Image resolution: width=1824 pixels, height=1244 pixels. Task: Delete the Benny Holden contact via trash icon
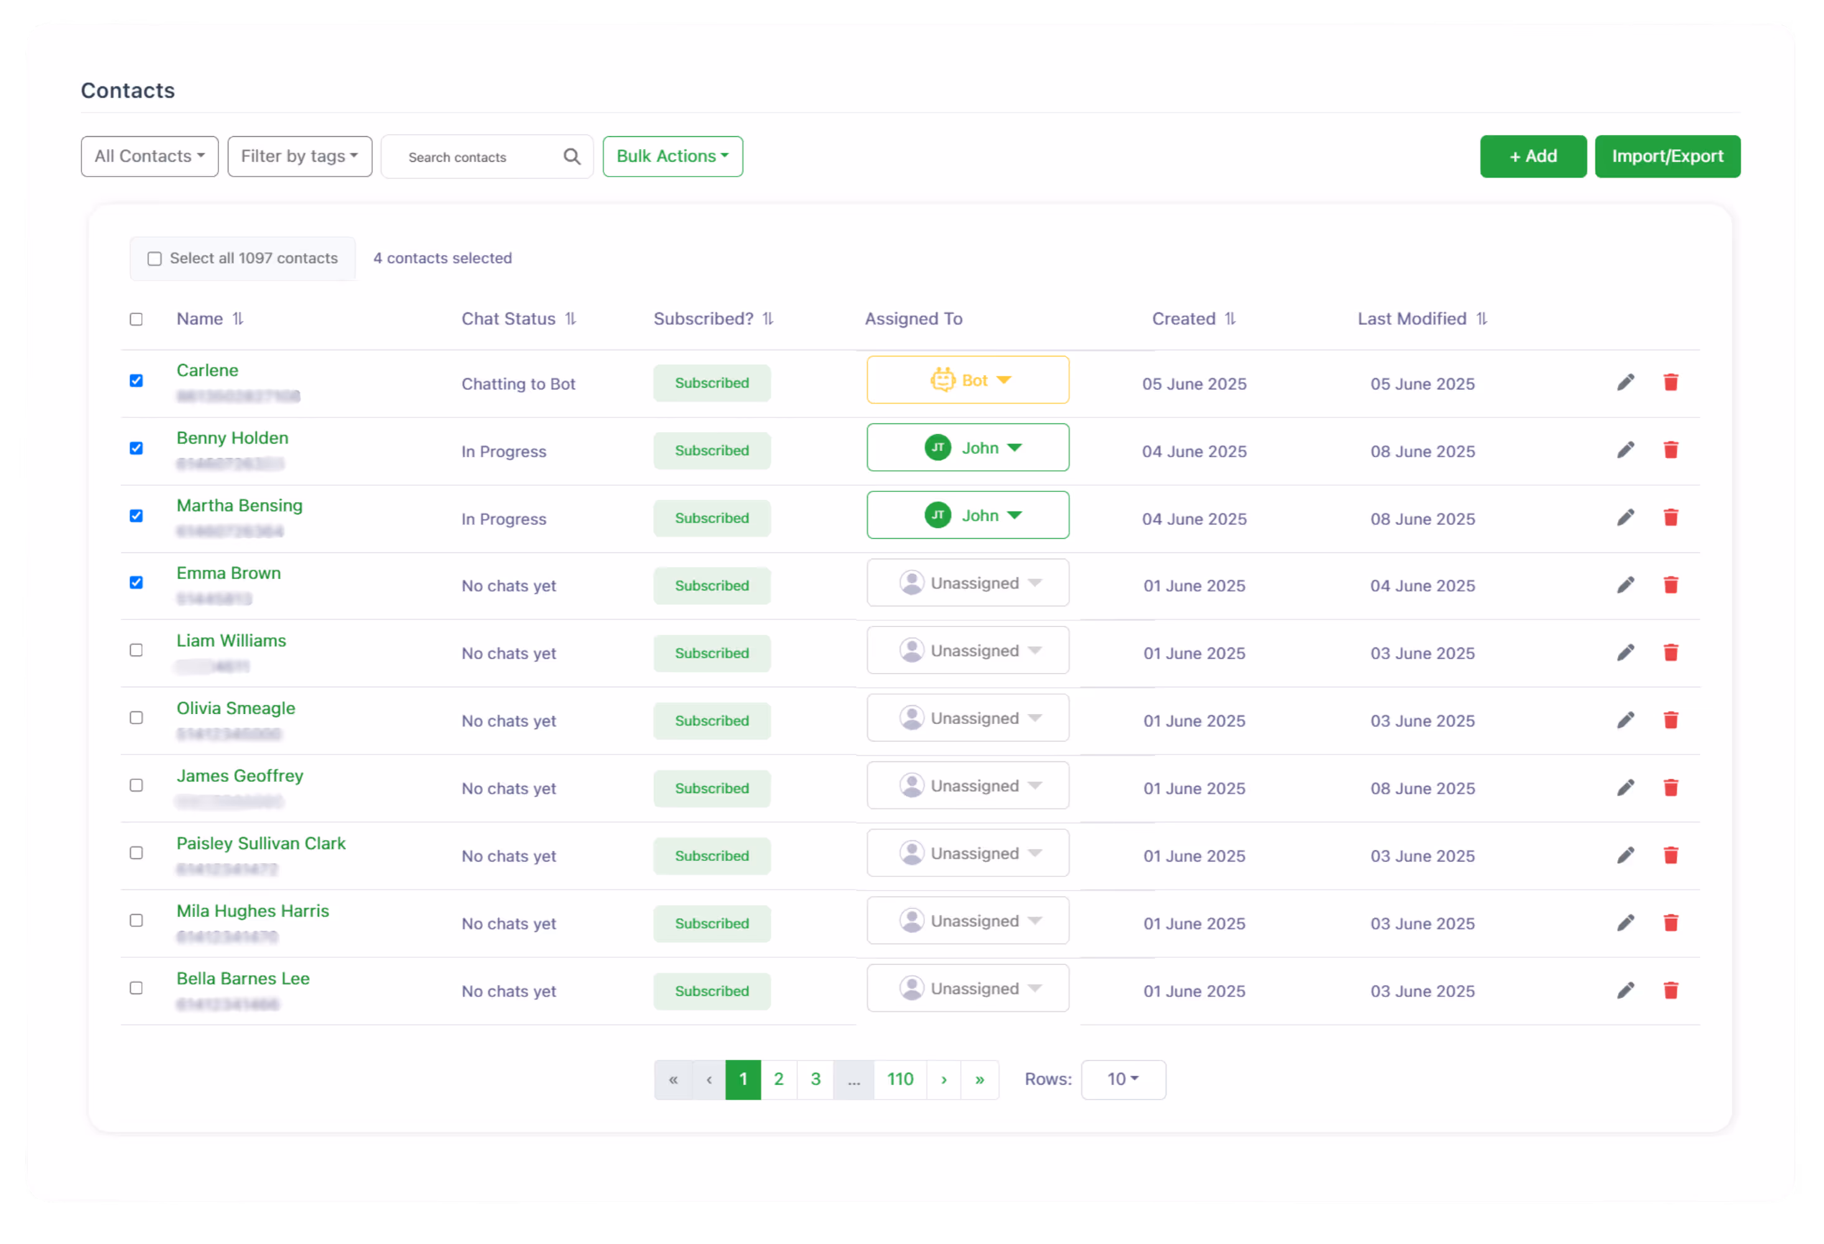[1670, 450]
